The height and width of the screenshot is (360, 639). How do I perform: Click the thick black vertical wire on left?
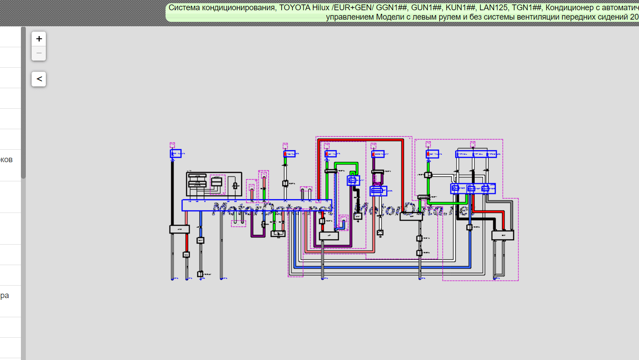pos(172,192)
